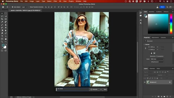The height and width of the screenshot is (98, 174).
Task: Select the Eraser tool
Action: 5,27
